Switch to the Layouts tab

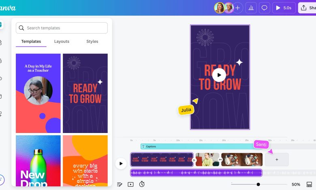coord(62,41)
